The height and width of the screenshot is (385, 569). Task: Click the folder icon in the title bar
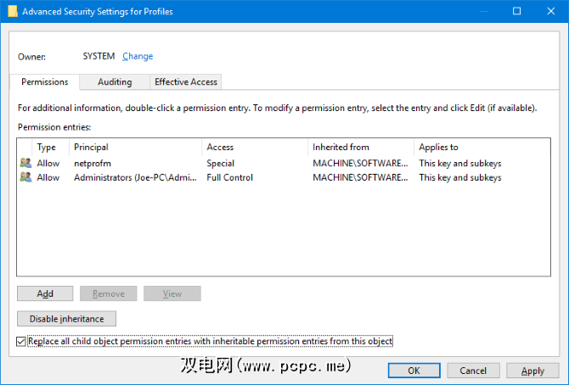(x=12, y=12)
